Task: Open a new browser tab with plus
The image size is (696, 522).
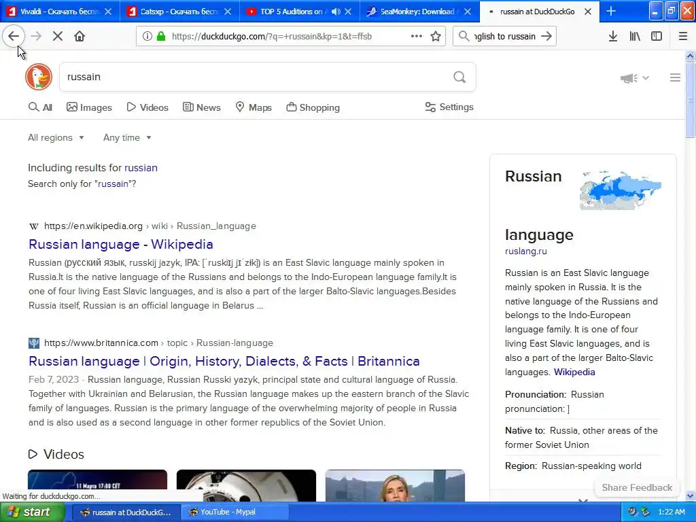Action: point(611,11)
